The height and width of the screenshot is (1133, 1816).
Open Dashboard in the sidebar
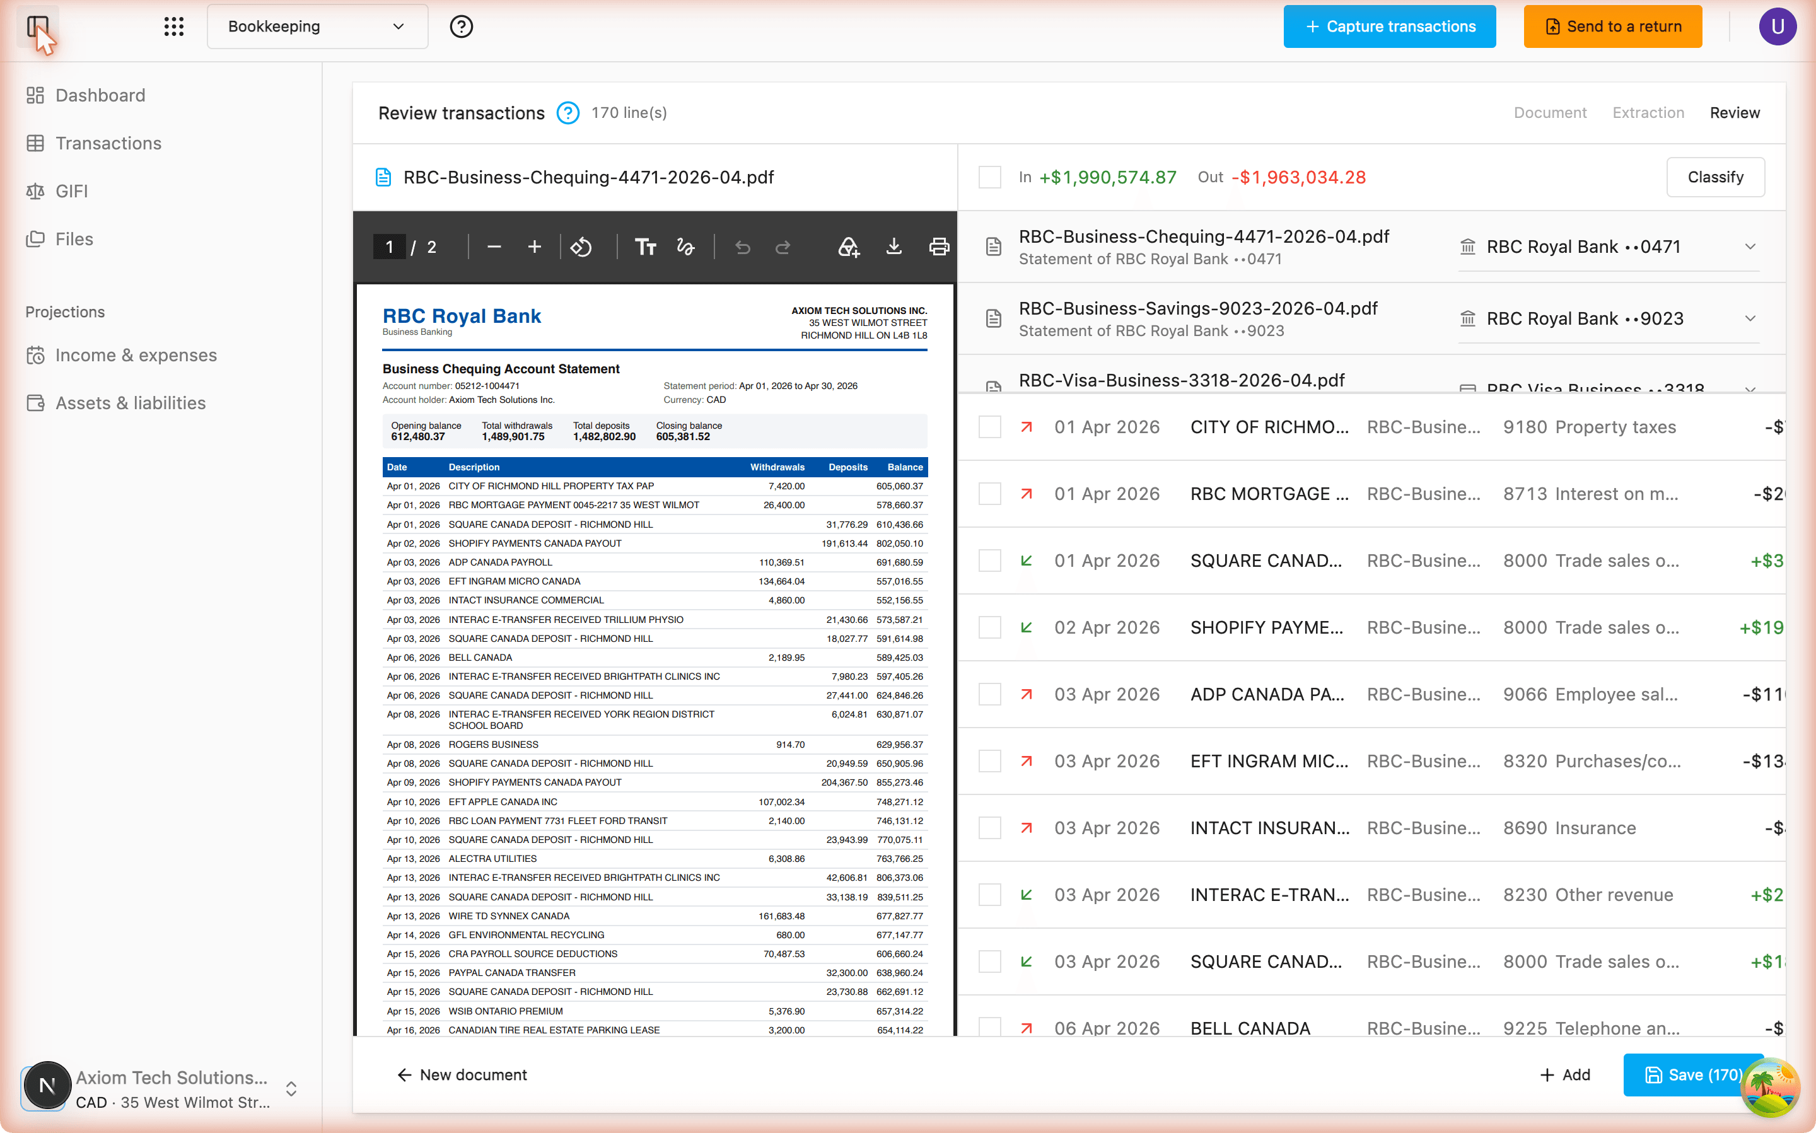(x=85, y=95)
